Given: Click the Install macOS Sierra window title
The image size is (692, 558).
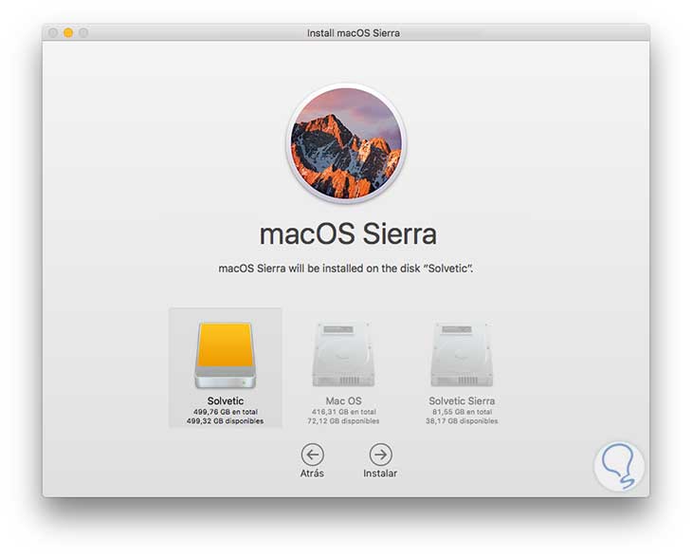Looking at the screenshot, I should coord(353,33).
